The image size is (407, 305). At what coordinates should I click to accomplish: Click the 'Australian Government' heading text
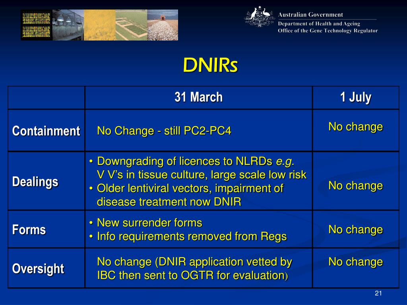pos(310,15)
